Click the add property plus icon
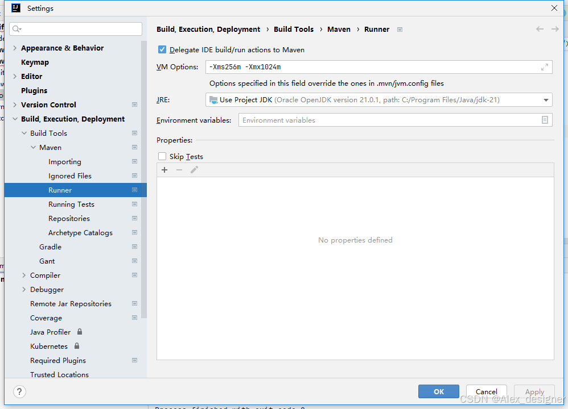This screenshot has width=568, height=409. (x=164, y=170)
